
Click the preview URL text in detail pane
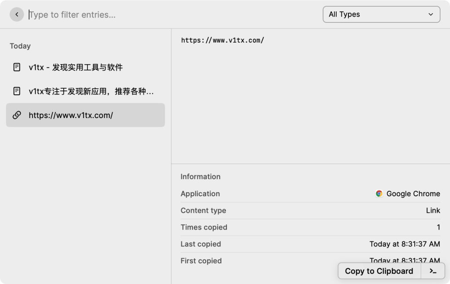[x=222, y=40]
